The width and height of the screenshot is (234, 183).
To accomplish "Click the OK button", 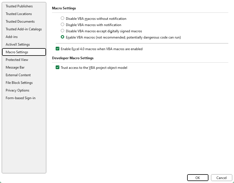I will pyautogui.click(x=198, y=178).
